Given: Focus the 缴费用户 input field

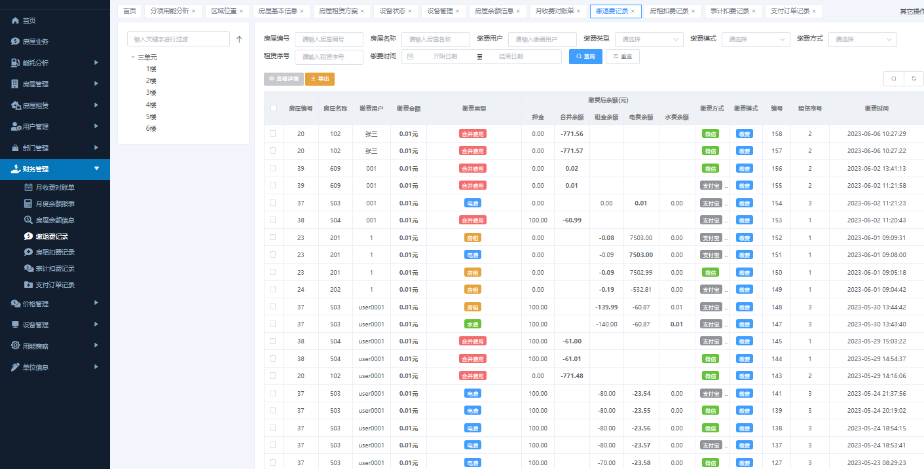Looking at the screenshot, I should tap(542, 39).
